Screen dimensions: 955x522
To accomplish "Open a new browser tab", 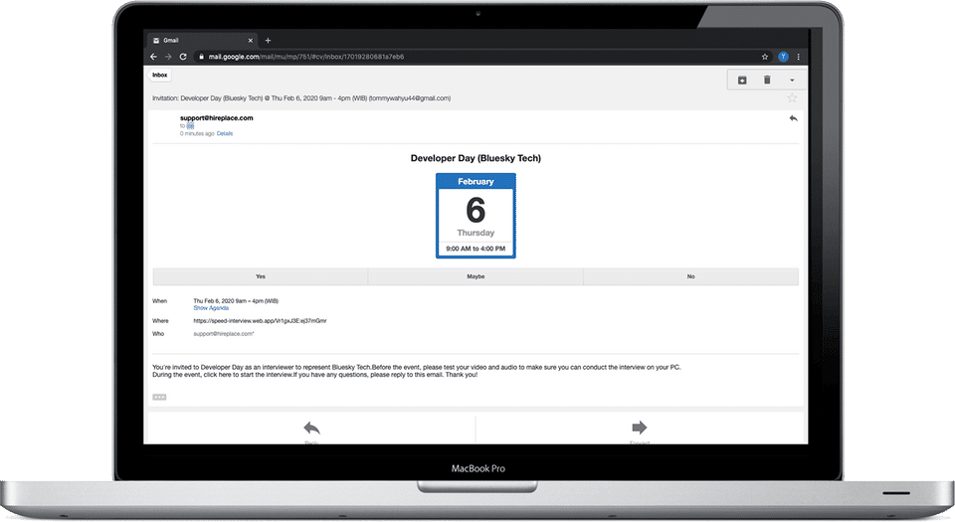I will pos(268,40).
